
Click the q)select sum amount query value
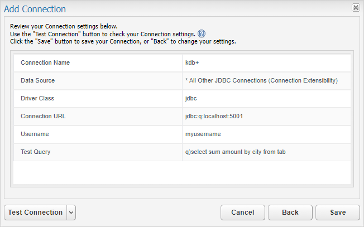point(266,152)
